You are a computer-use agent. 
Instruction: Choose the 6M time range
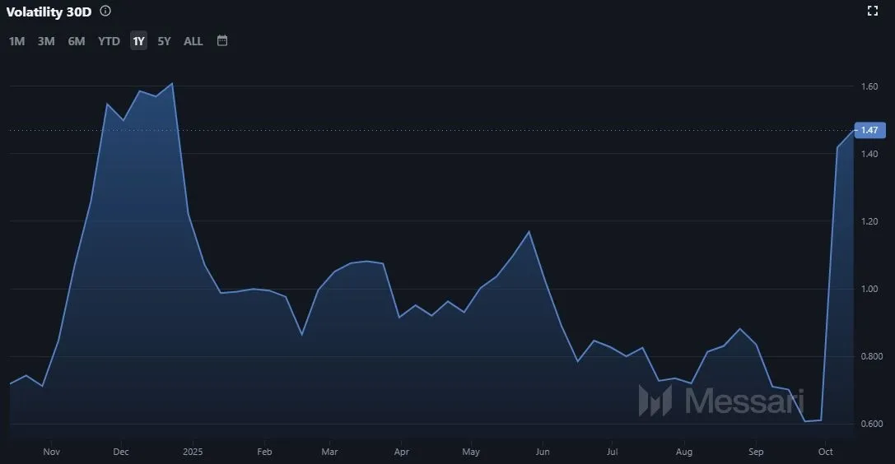click(x=77, y=41)
